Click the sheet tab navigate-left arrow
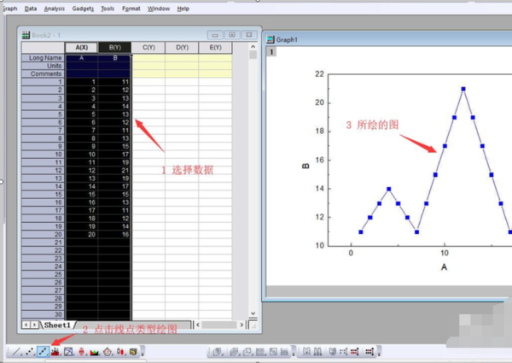The height and width of the screenshot is (363, 512). pyautogui.click(x=26, y=325)
